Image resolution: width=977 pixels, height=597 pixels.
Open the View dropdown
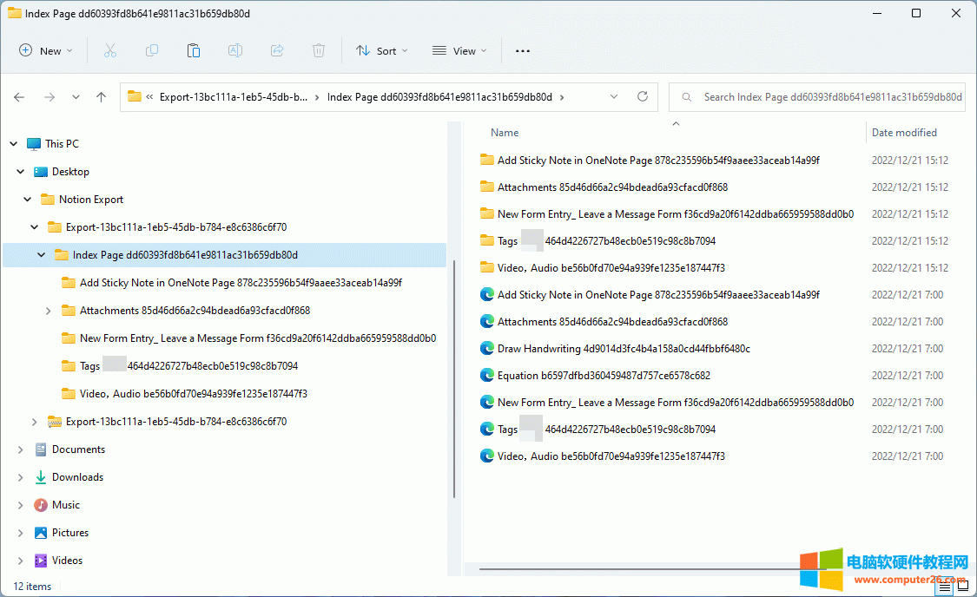click(459, 50)
